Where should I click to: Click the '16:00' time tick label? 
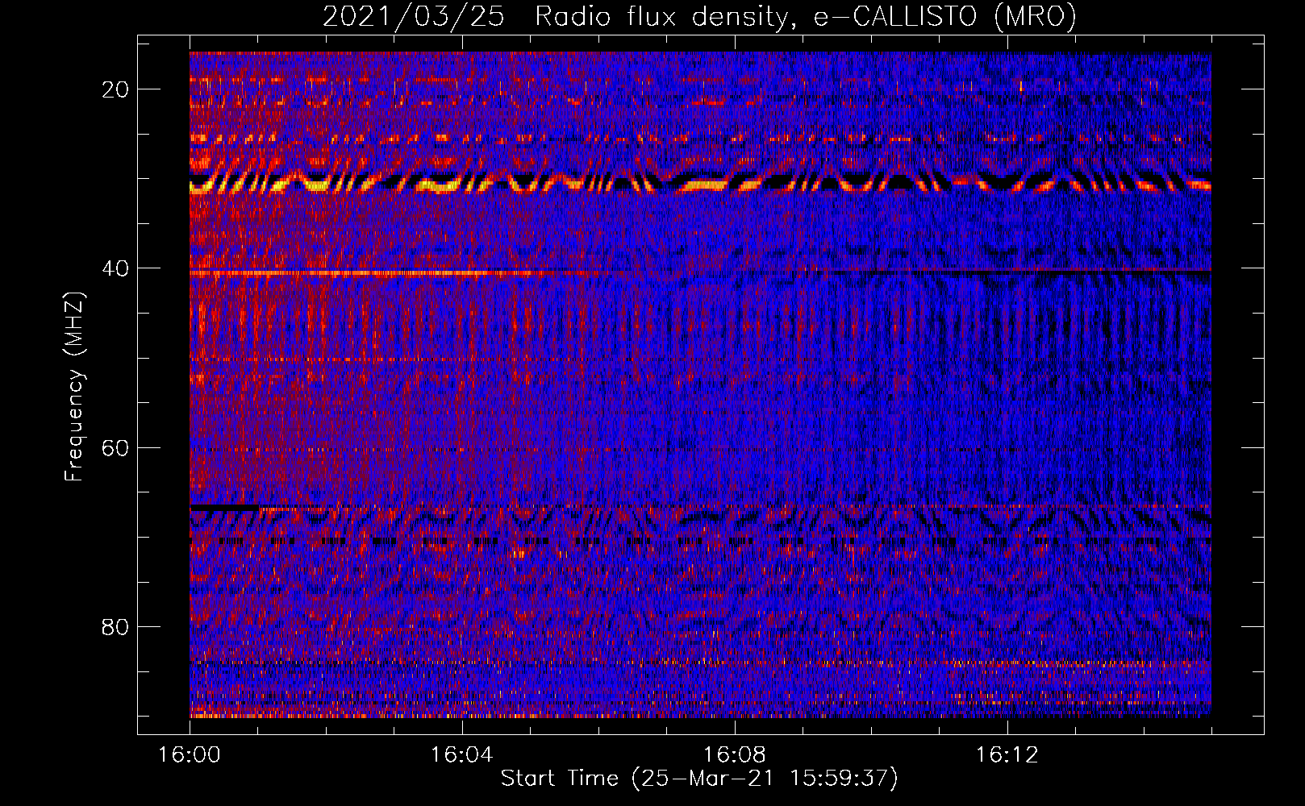click(x=190, y=755)
